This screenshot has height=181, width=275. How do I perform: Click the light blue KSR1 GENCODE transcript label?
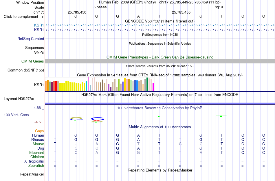39,25
